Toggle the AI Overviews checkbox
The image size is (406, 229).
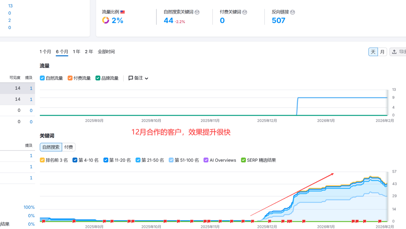pyautogui.click(x=206, y=160)
